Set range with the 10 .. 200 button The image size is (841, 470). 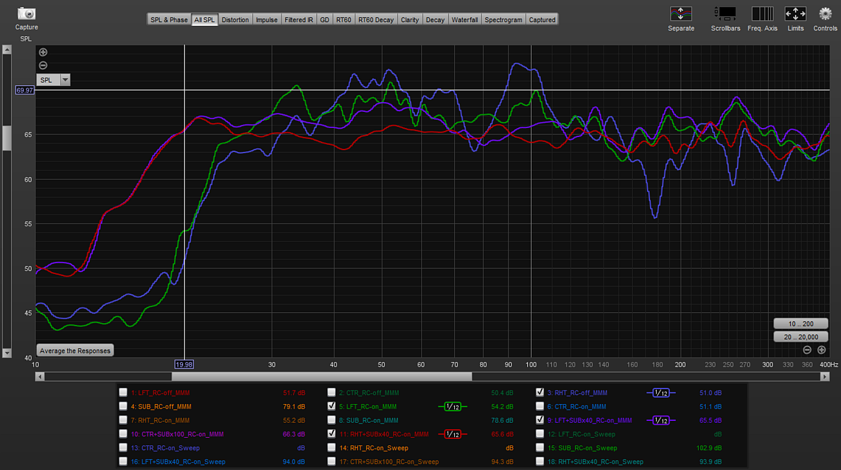click(801, 324)
